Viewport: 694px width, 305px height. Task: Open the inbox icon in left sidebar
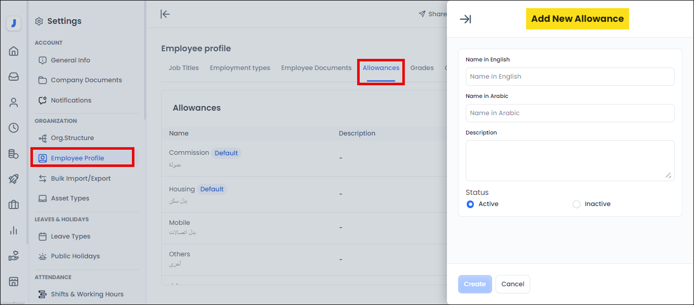14,77
